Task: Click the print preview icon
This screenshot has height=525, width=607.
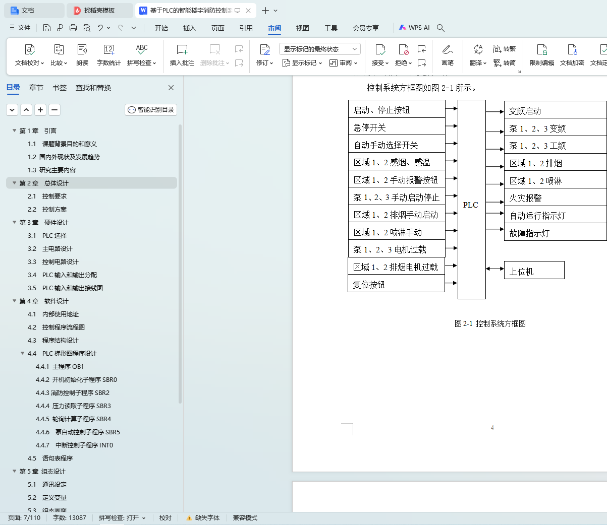Action: (86, 28)
